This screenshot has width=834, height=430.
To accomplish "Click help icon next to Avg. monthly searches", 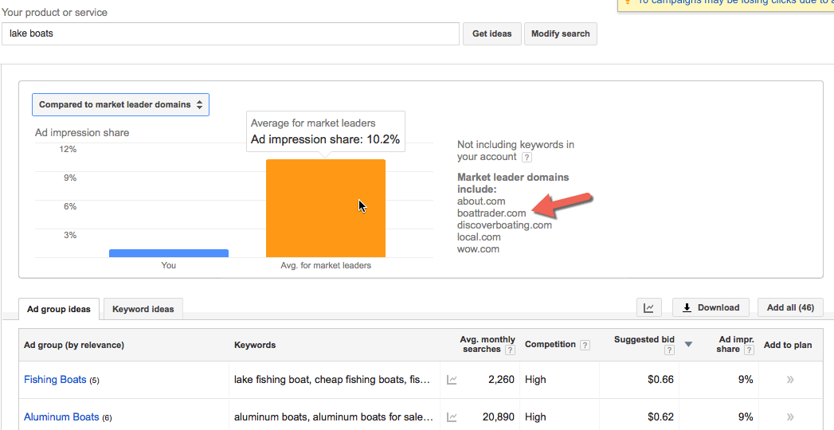I will (510, 350).
